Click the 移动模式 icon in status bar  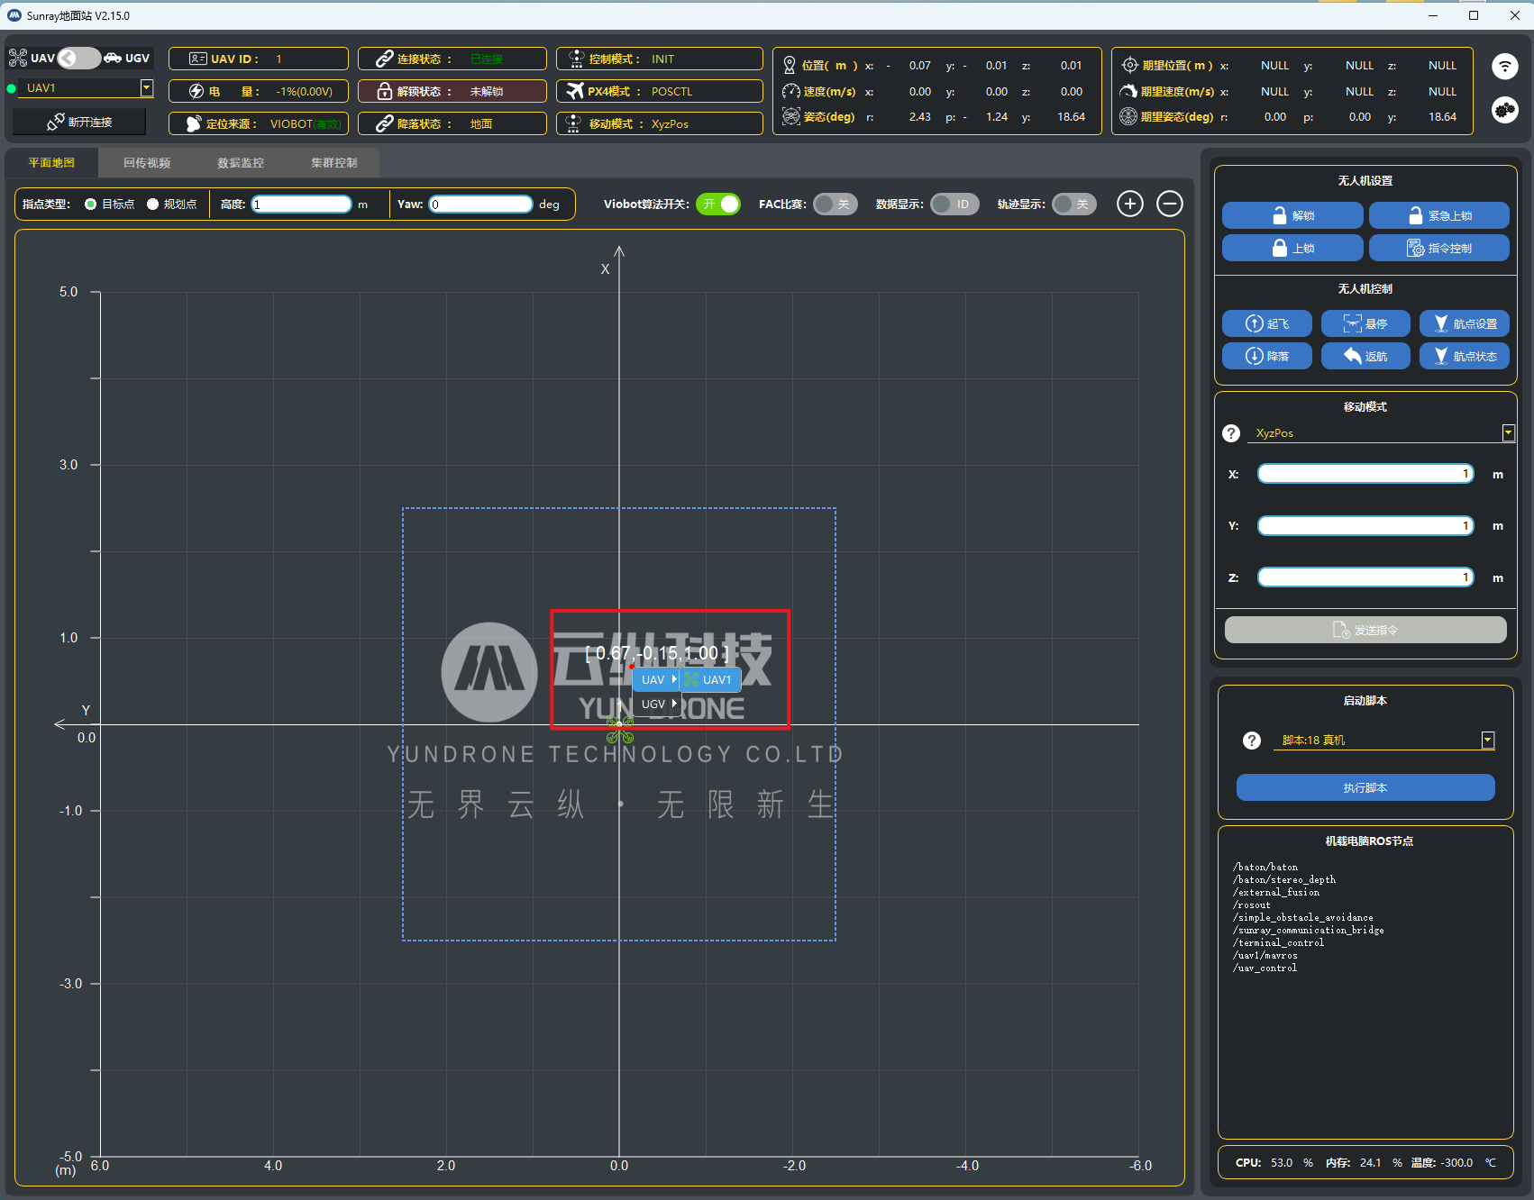(575, 123)
